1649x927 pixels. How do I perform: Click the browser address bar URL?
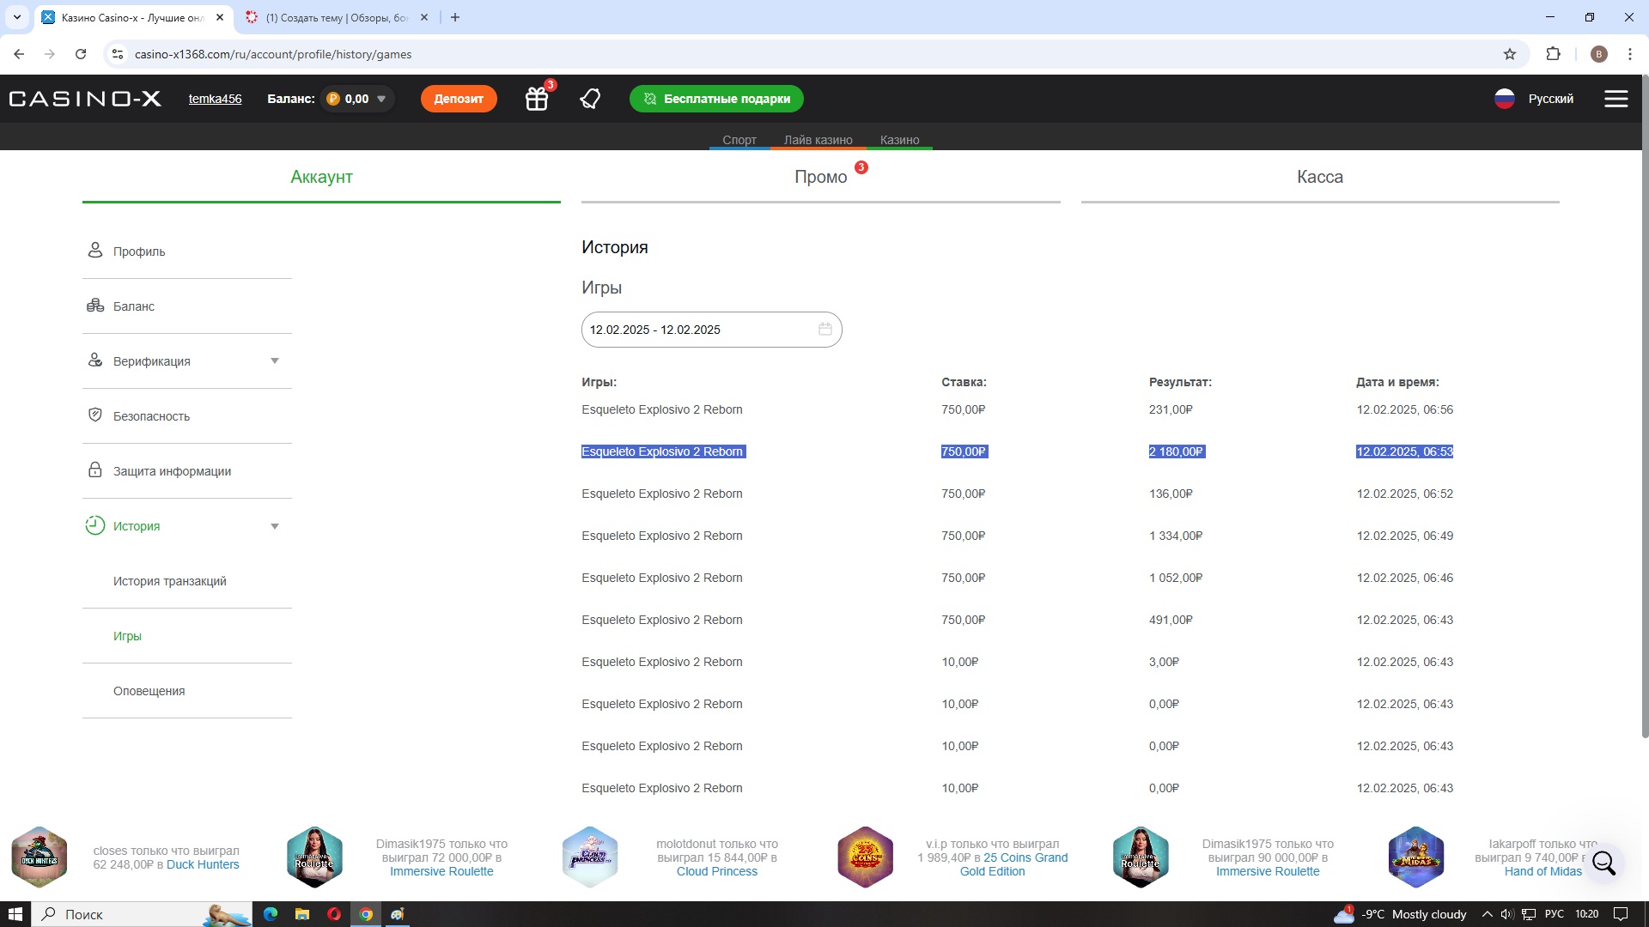(x=273, y=54)
